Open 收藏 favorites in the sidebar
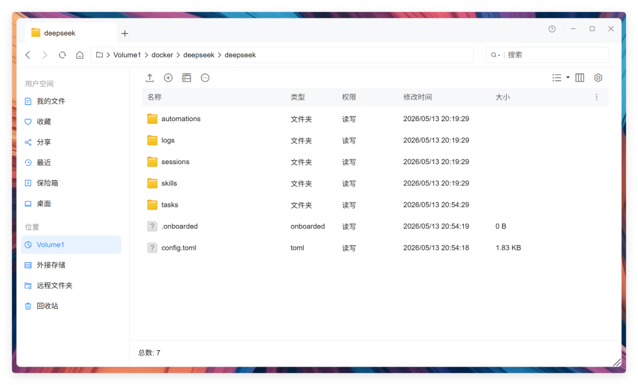 [71, 122]
